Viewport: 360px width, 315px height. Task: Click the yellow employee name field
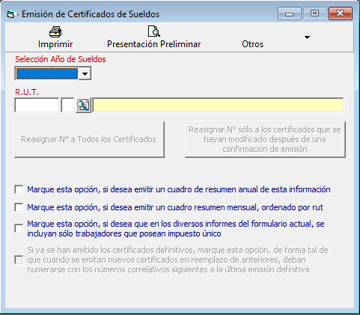(218, 105)
